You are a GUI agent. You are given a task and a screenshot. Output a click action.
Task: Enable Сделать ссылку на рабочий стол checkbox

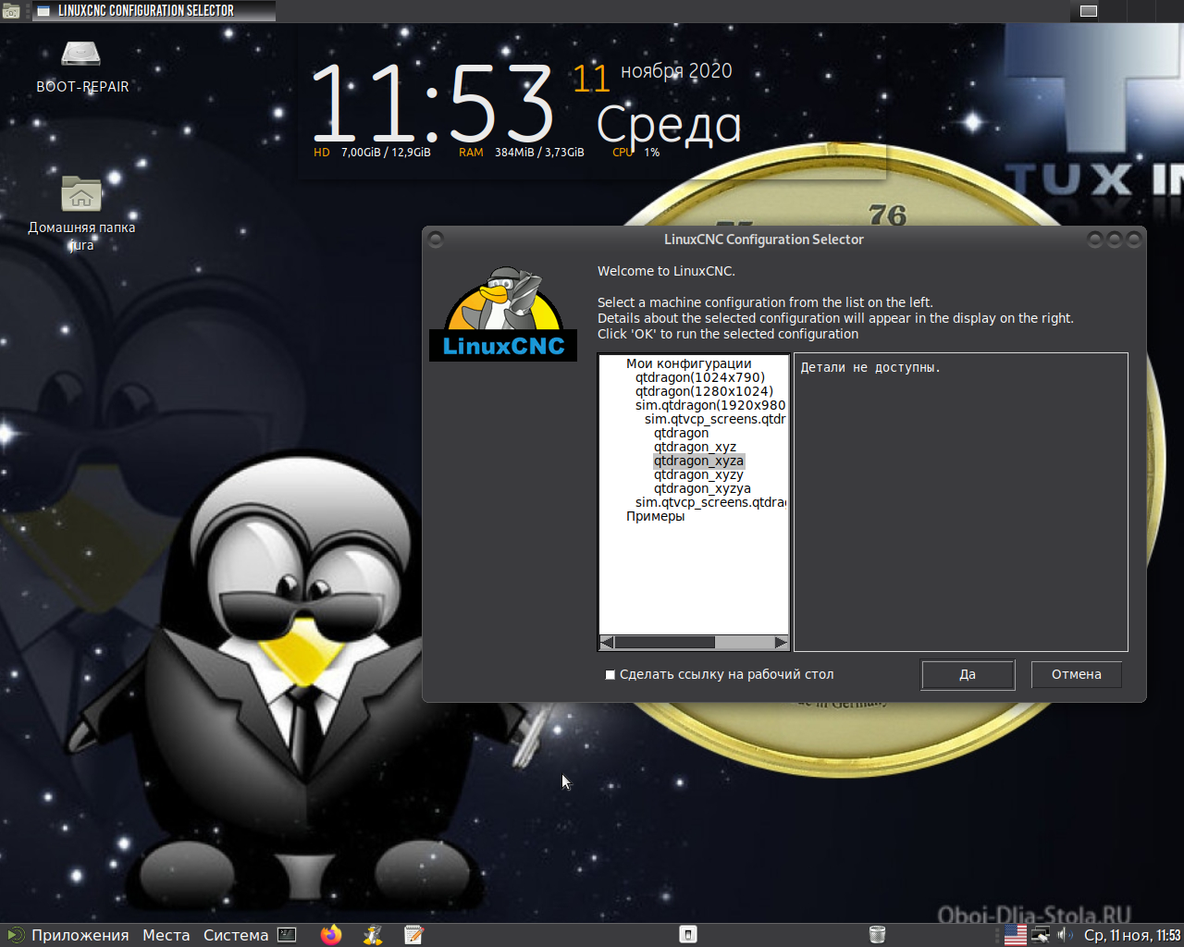coord(610,675)
